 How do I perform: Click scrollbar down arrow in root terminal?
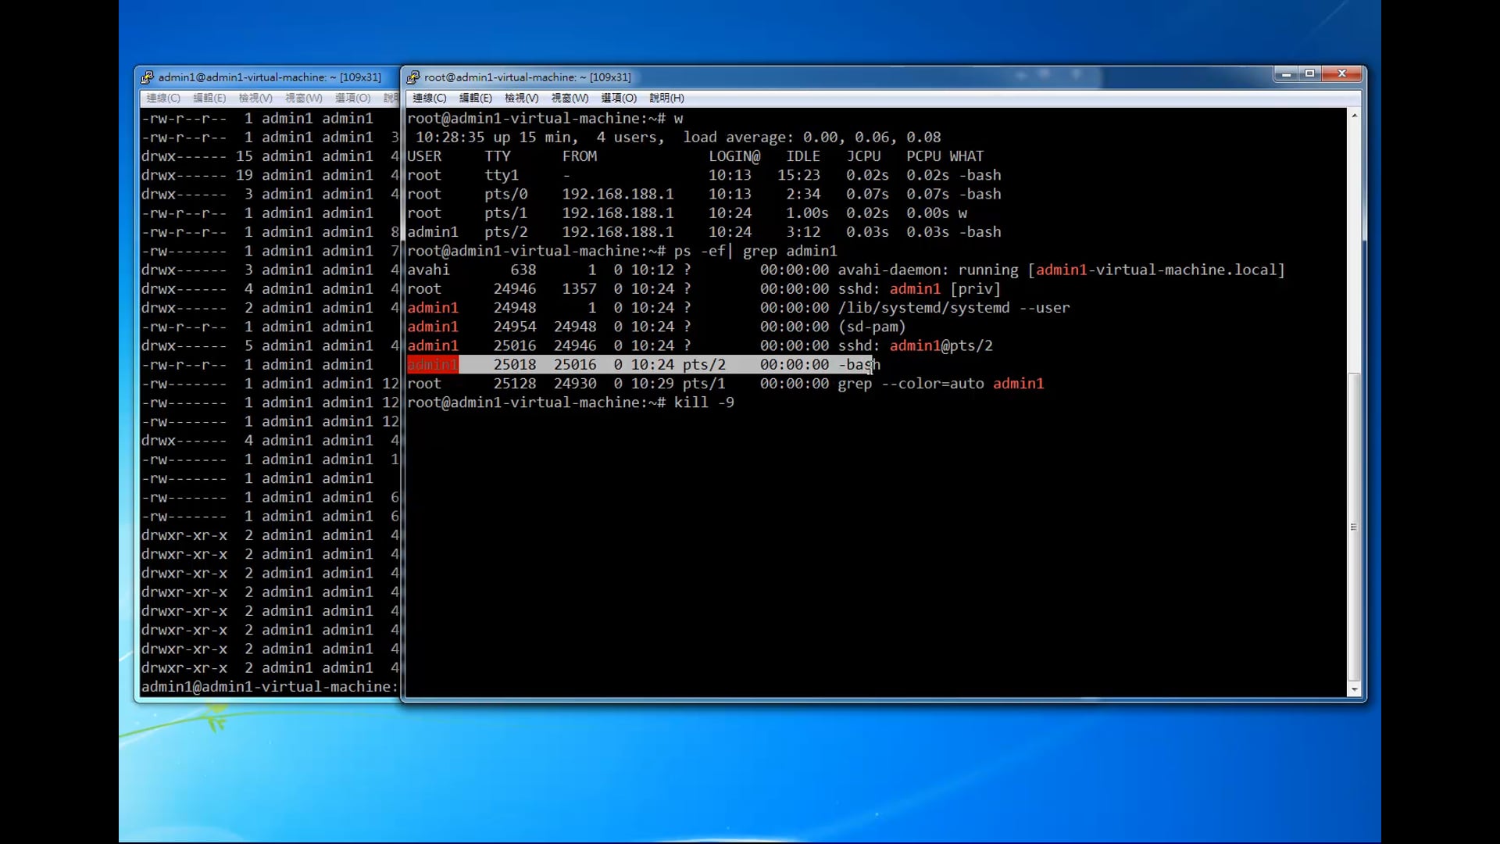tap(1354, 689)
